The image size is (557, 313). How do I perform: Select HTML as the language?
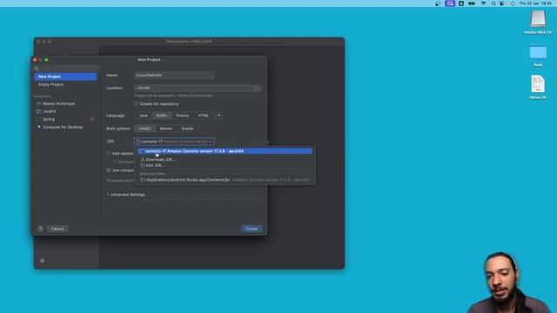point(203,116)
